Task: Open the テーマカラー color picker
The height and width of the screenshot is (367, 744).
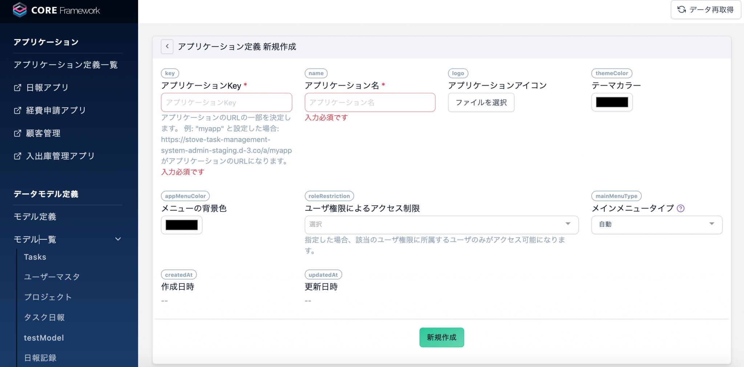Action: point(612,102)
